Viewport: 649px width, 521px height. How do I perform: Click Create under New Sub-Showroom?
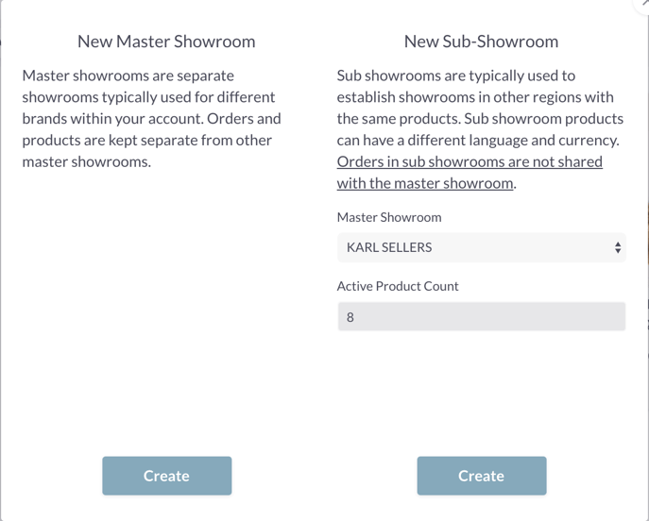pyautogui.click(x=482, y=476)
